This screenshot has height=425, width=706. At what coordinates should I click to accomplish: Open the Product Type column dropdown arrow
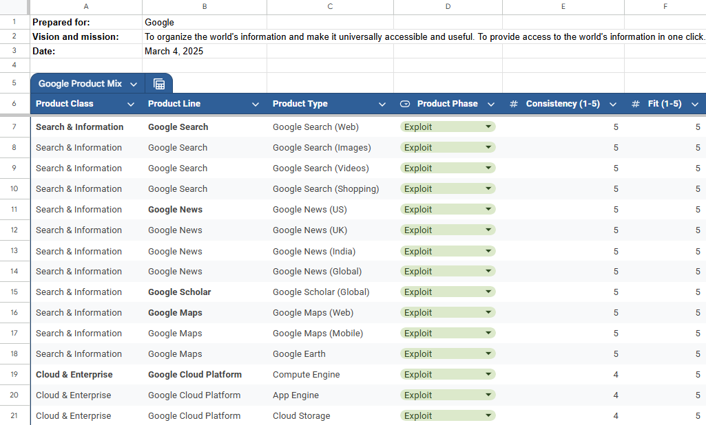coord(382,105)
